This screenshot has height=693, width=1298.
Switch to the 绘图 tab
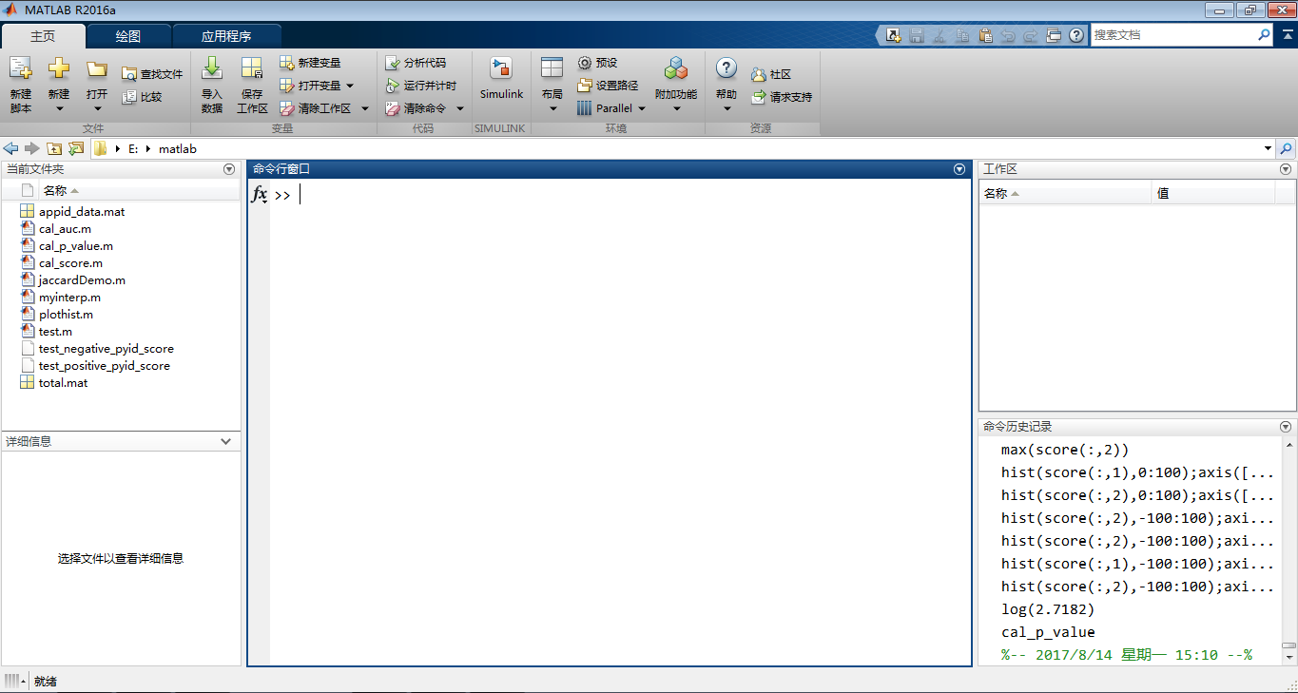click(128, 36)
